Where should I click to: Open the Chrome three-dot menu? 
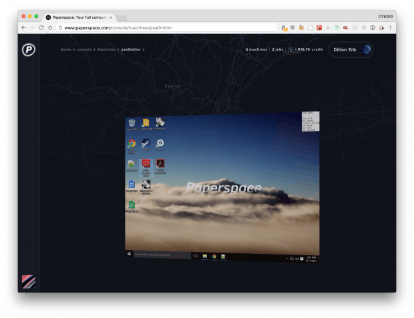(x=390, y=28)
